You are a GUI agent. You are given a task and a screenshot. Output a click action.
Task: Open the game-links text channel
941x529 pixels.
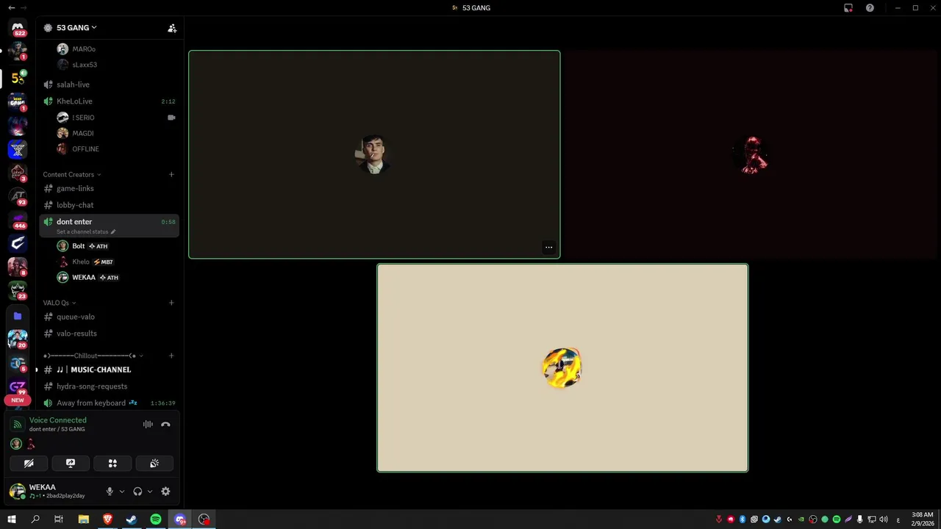[109, 189]
